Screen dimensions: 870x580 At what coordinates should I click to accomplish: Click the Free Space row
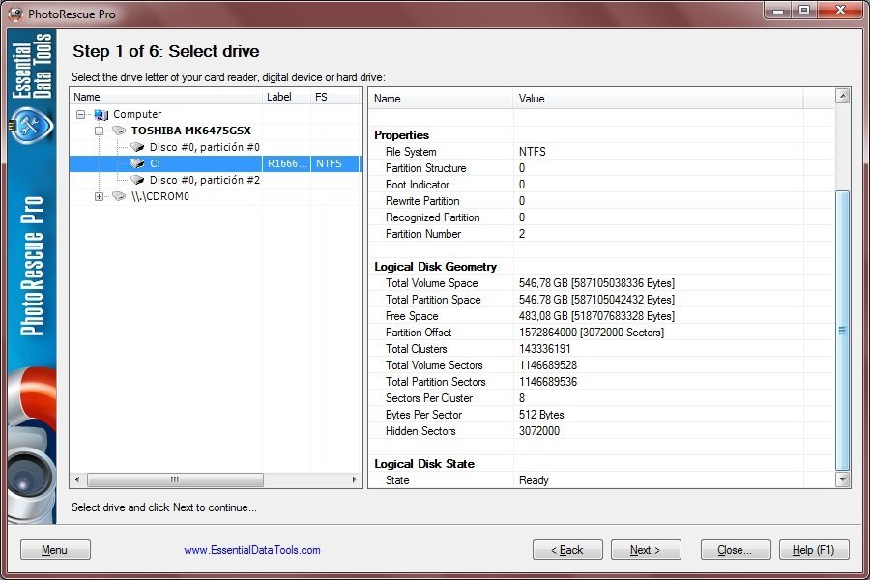[601, 316]
